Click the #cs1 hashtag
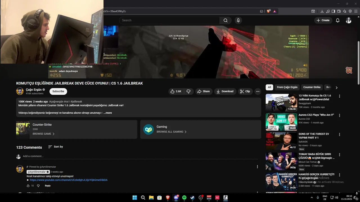 tap(67, 102)
